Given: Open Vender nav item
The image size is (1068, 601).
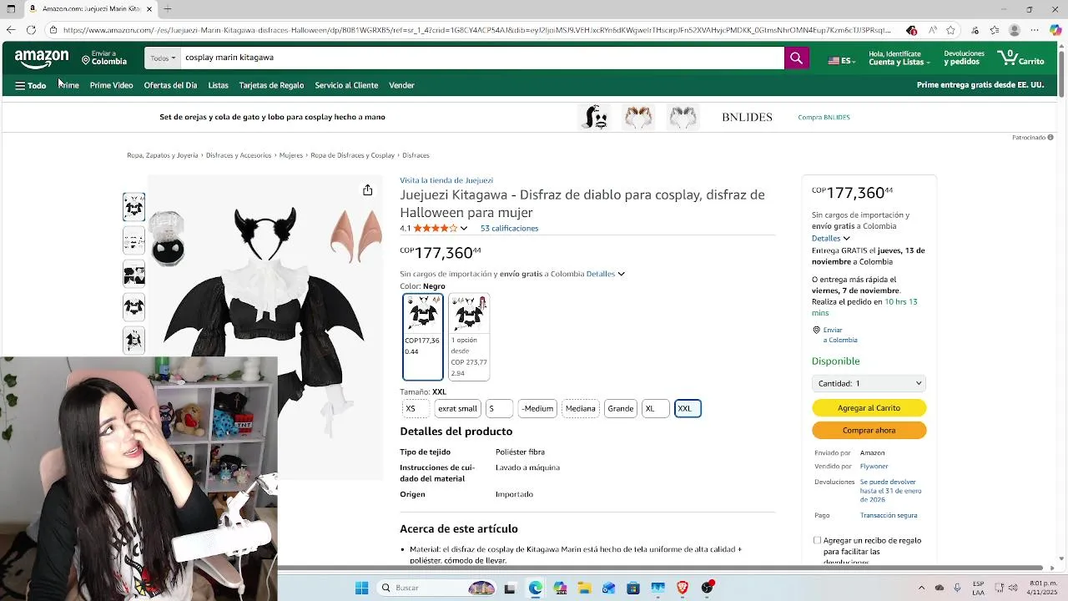Looking at the screenshot, I should pos(401,85).
